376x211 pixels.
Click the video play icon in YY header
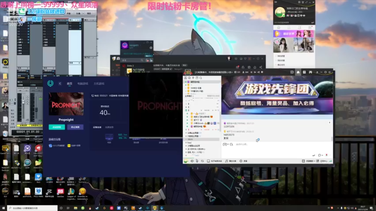click(292, 72)
